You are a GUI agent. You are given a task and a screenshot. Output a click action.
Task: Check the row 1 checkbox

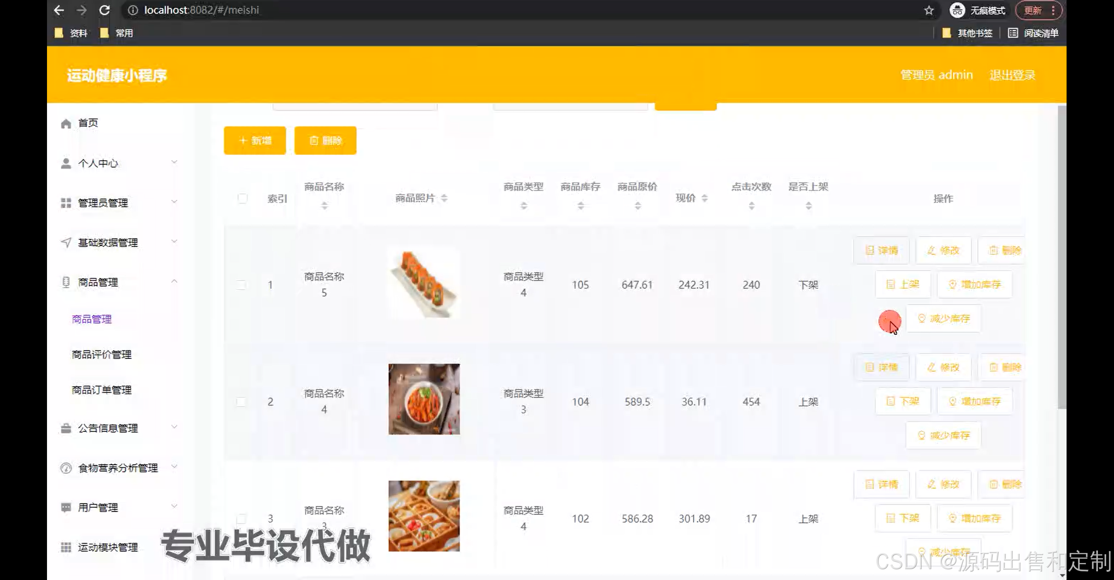(241, 285)
